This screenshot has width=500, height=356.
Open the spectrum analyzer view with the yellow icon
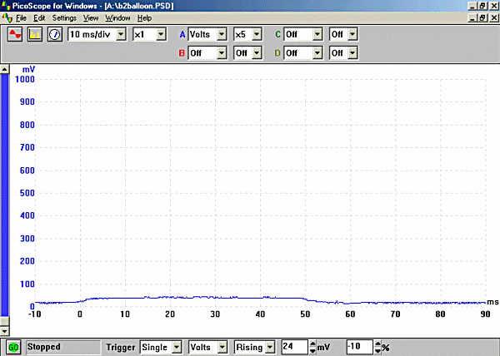35,35
